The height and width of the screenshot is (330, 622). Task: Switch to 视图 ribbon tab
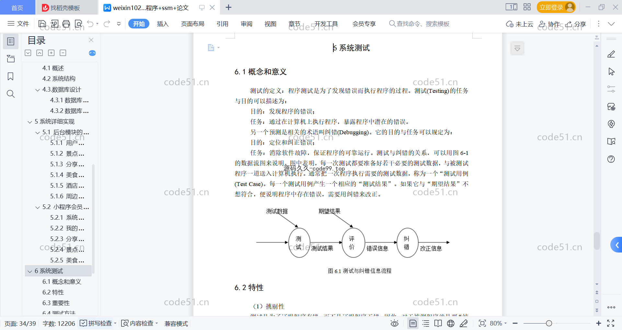click(270, 24)
